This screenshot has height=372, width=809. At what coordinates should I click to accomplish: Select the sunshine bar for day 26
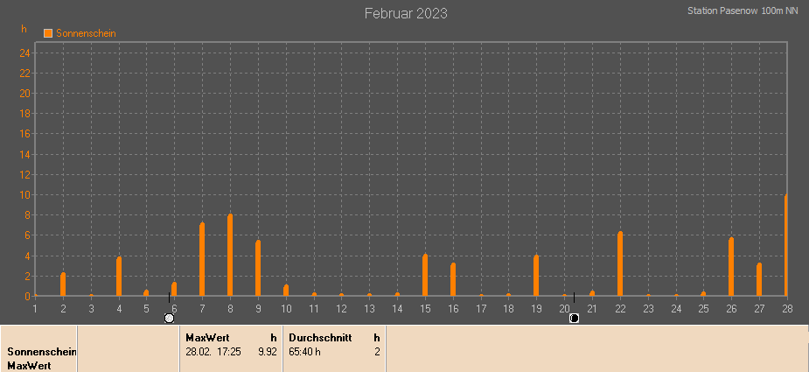click(x=731, y=267)
